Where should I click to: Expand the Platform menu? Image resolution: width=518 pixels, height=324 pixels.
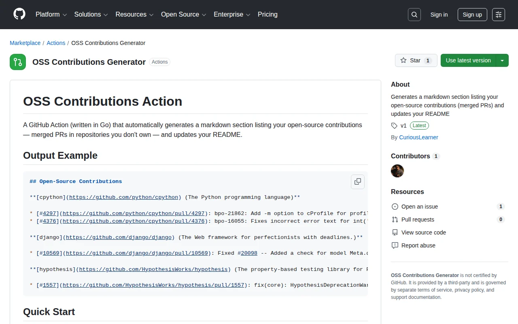(51, 14)
